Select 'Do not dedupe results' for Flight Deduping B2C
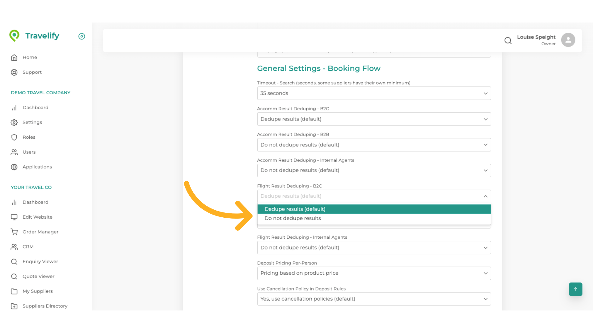 292,218
